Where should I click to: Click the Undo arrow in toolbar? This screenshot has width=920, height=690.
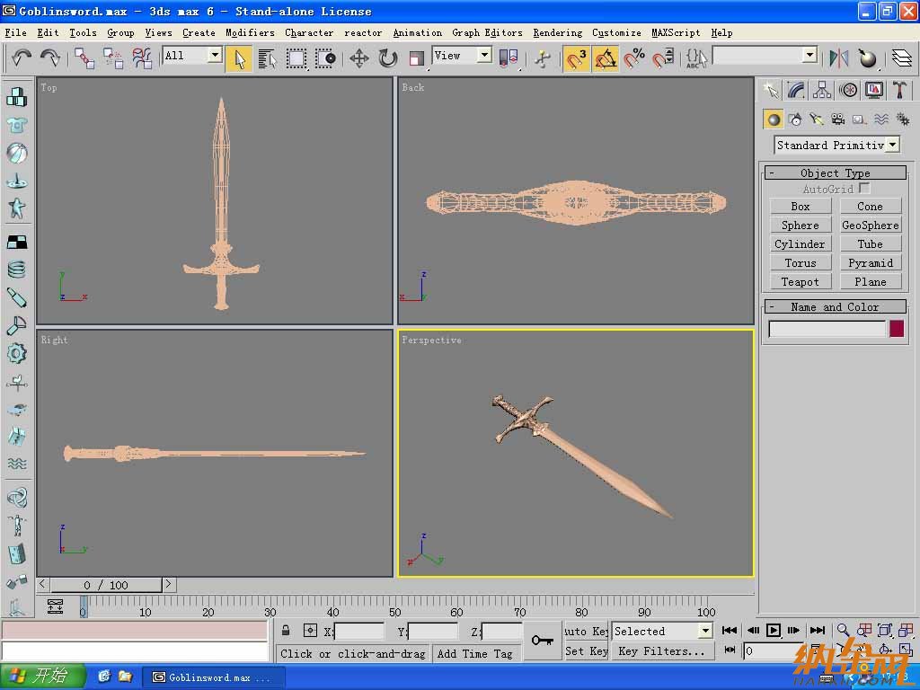click(22, 57)
